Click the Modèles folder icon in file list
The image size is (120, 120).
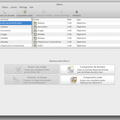coord(35,34)
